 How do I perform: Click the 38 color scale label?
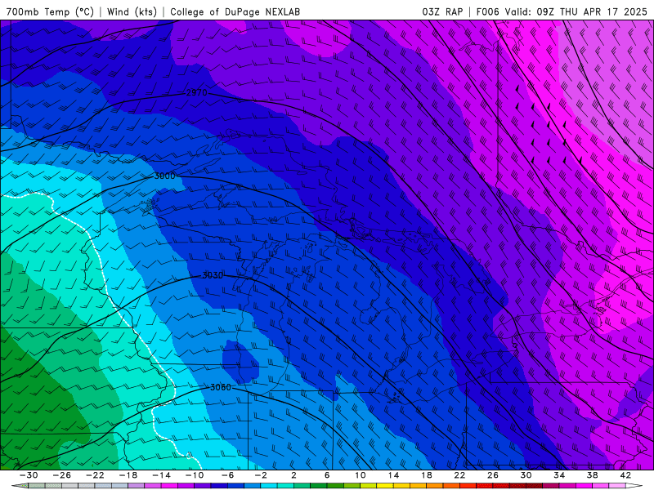(x=592, y=475)
